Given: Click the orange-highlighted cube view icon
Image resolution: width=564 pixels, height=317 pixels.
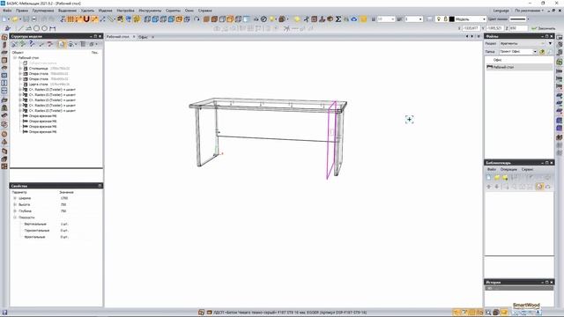Looking at the screenshot, I should (x=179, y=19).
